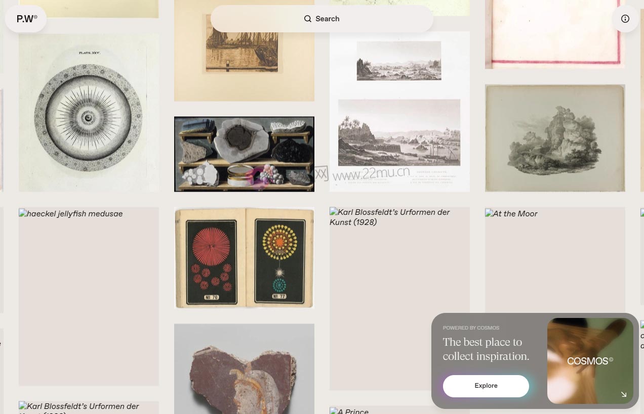Open Karl Blossfeldt's Urformen der Kunst tile
The height and width of the screenshot is (414, 644).
399,298
